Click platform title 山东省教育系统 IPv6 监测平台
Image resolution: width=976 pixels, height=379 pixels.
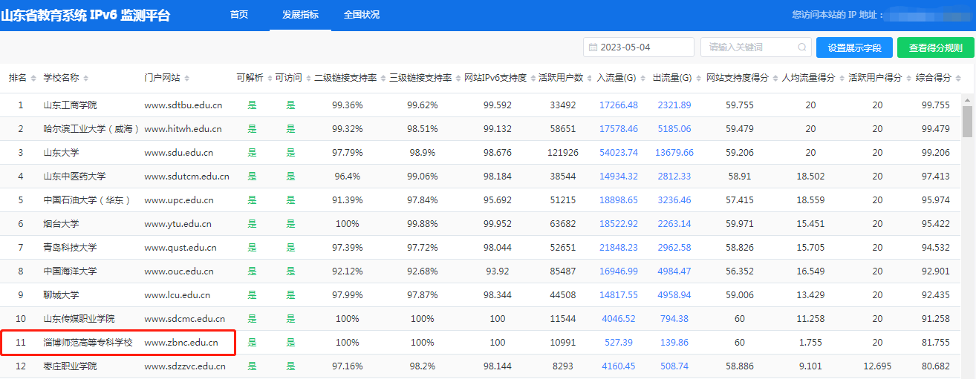coord(85,16)
